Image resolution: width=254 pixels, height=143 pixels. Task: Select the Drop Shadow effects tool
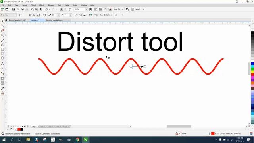coord(2,79)
